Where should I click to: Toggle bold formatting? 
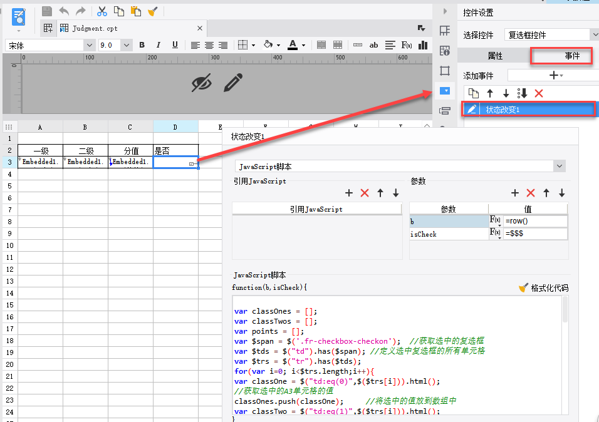pyautogui.click(x=142, y=45)
